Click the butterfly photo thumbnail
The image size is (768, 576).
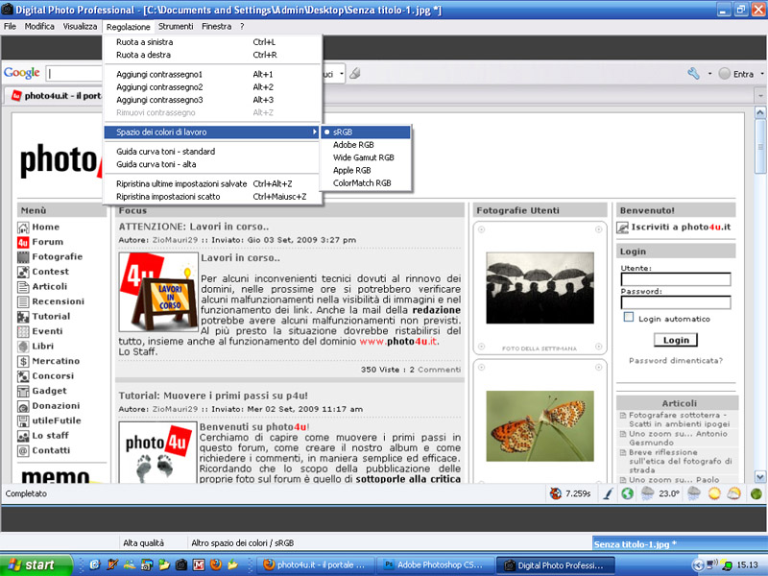point(540,426)
